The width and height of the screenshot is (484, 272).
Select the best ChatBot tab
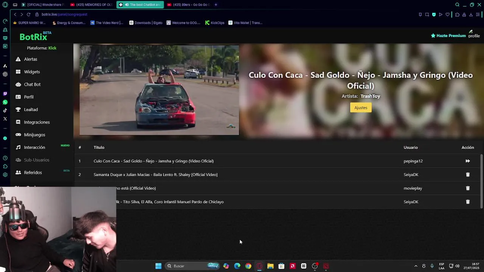pyautogui.click(x=140, y=5)
